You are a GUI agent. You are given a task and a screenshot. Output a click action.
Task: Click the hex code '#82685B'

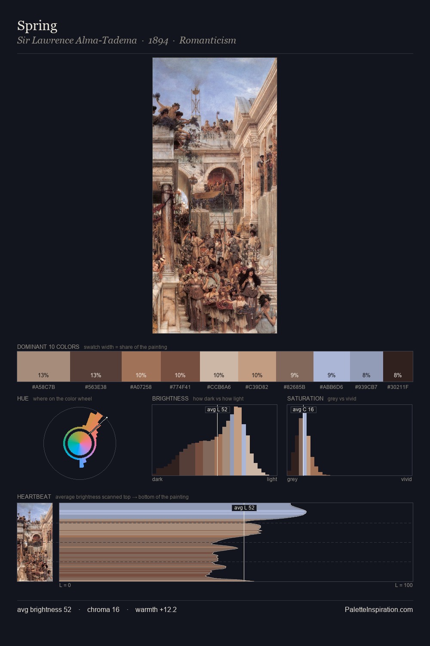coord(295,387)
